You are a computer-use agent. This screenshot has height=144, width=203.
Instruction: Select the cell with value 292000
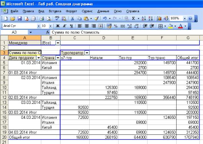pyautogui.click(x=133, y=63)
